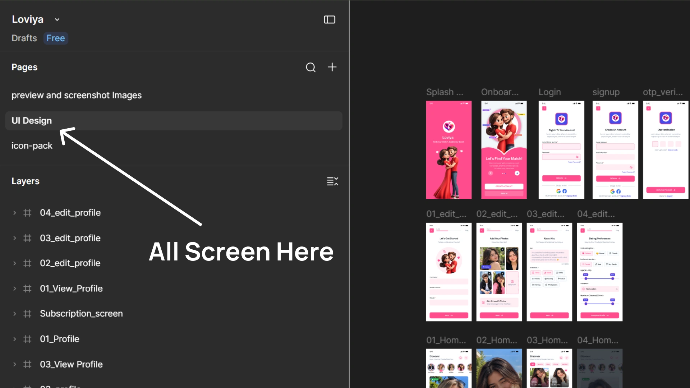This screenshot has height=388, width=690.
Task: Toggle the sidebar panel icon
Action: 329,19
